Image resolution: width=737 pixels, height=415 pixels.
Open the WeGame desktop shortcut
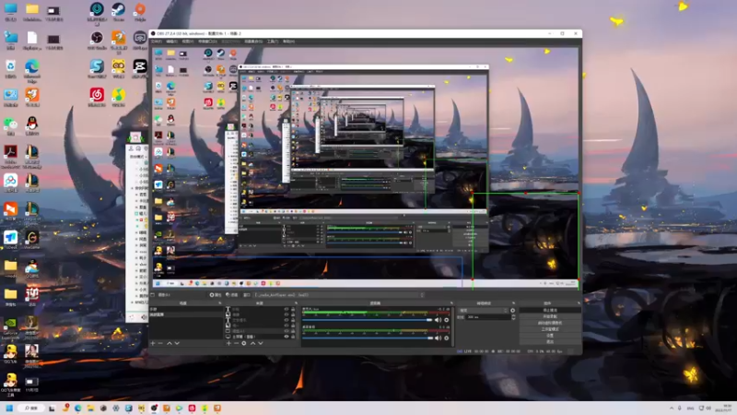[x=31, y=238]
